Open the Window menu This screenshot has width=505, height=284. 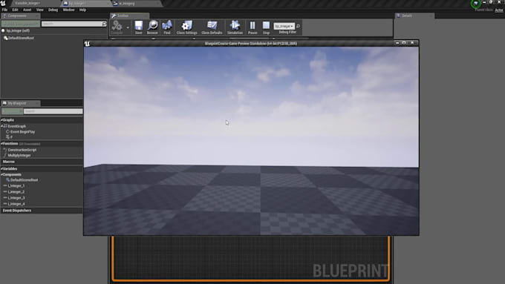pos(68,10)
